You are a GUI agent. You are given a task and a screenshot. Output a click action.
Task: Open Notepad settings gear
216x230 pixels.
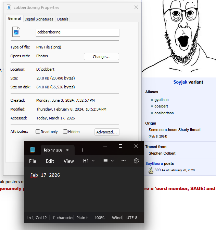point(136,161)
